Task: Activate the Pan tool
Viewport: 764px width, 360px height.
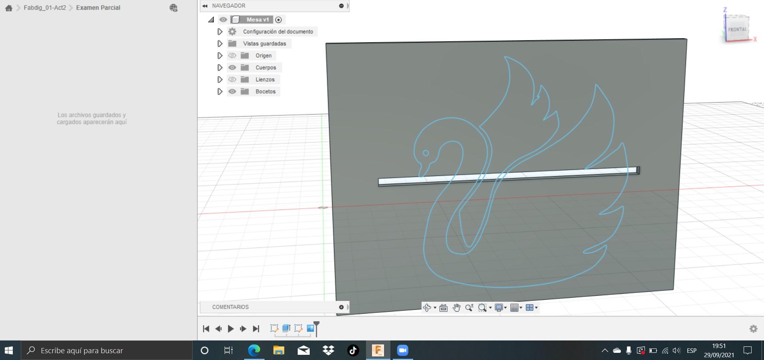Action: (456, 308)
